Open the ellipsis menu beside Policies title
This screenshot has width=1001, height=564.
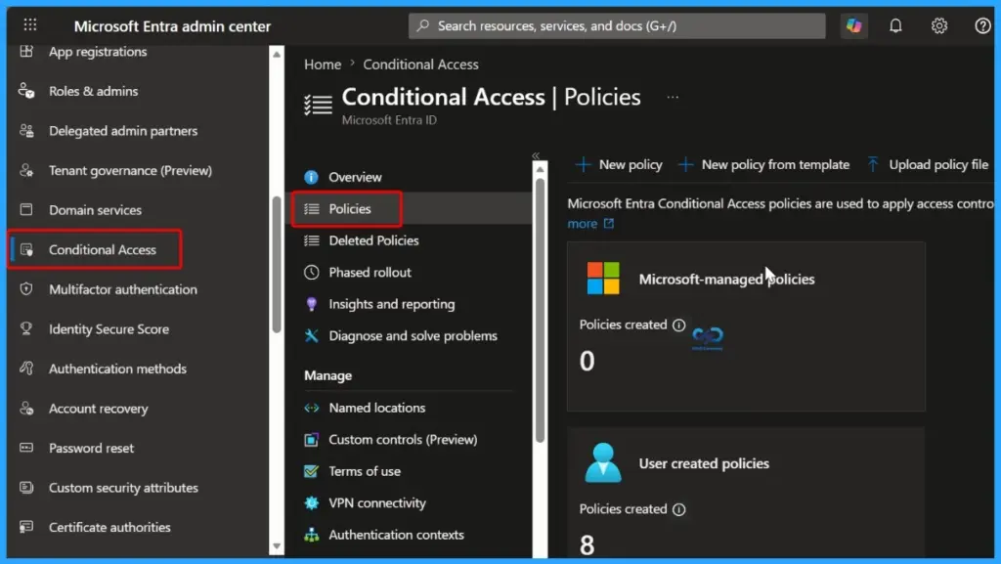tap(673, 98)
